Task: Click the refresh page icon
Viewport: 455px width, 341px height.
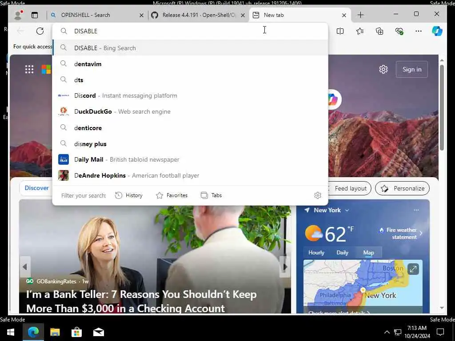Action: 40,31
